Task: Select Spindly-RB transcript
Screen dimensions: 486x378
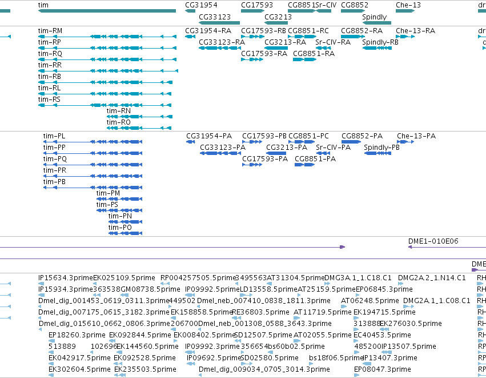Action: pos(377,48)
